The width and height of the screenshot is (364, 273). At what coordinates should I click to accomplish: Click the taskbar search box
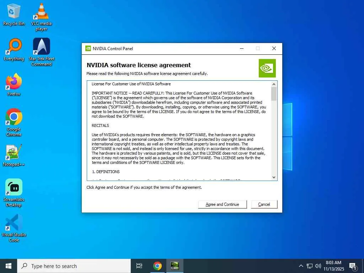(74, 266)
